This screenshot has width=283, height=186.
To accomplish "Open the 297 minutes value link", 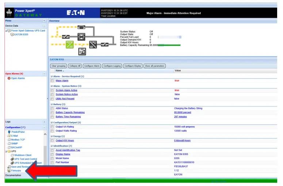I will coord(180,117).
